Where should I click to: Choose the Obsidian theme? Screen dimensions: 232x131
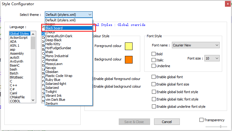(x=69, y=72)
